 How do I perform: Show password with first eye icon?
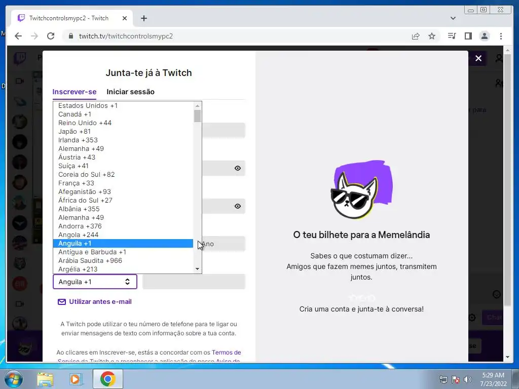tap(237, 168)
